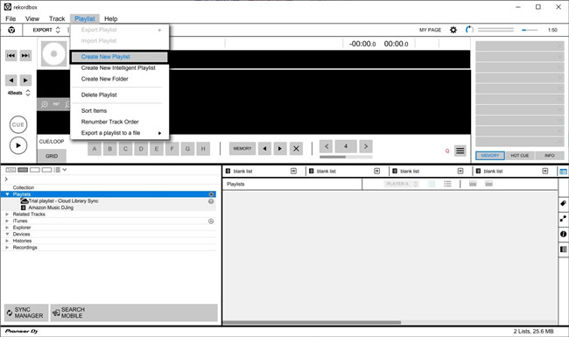Expand the Related Tracks node
The width and height of the screenshot is (569, 337).
pos(7,214)
